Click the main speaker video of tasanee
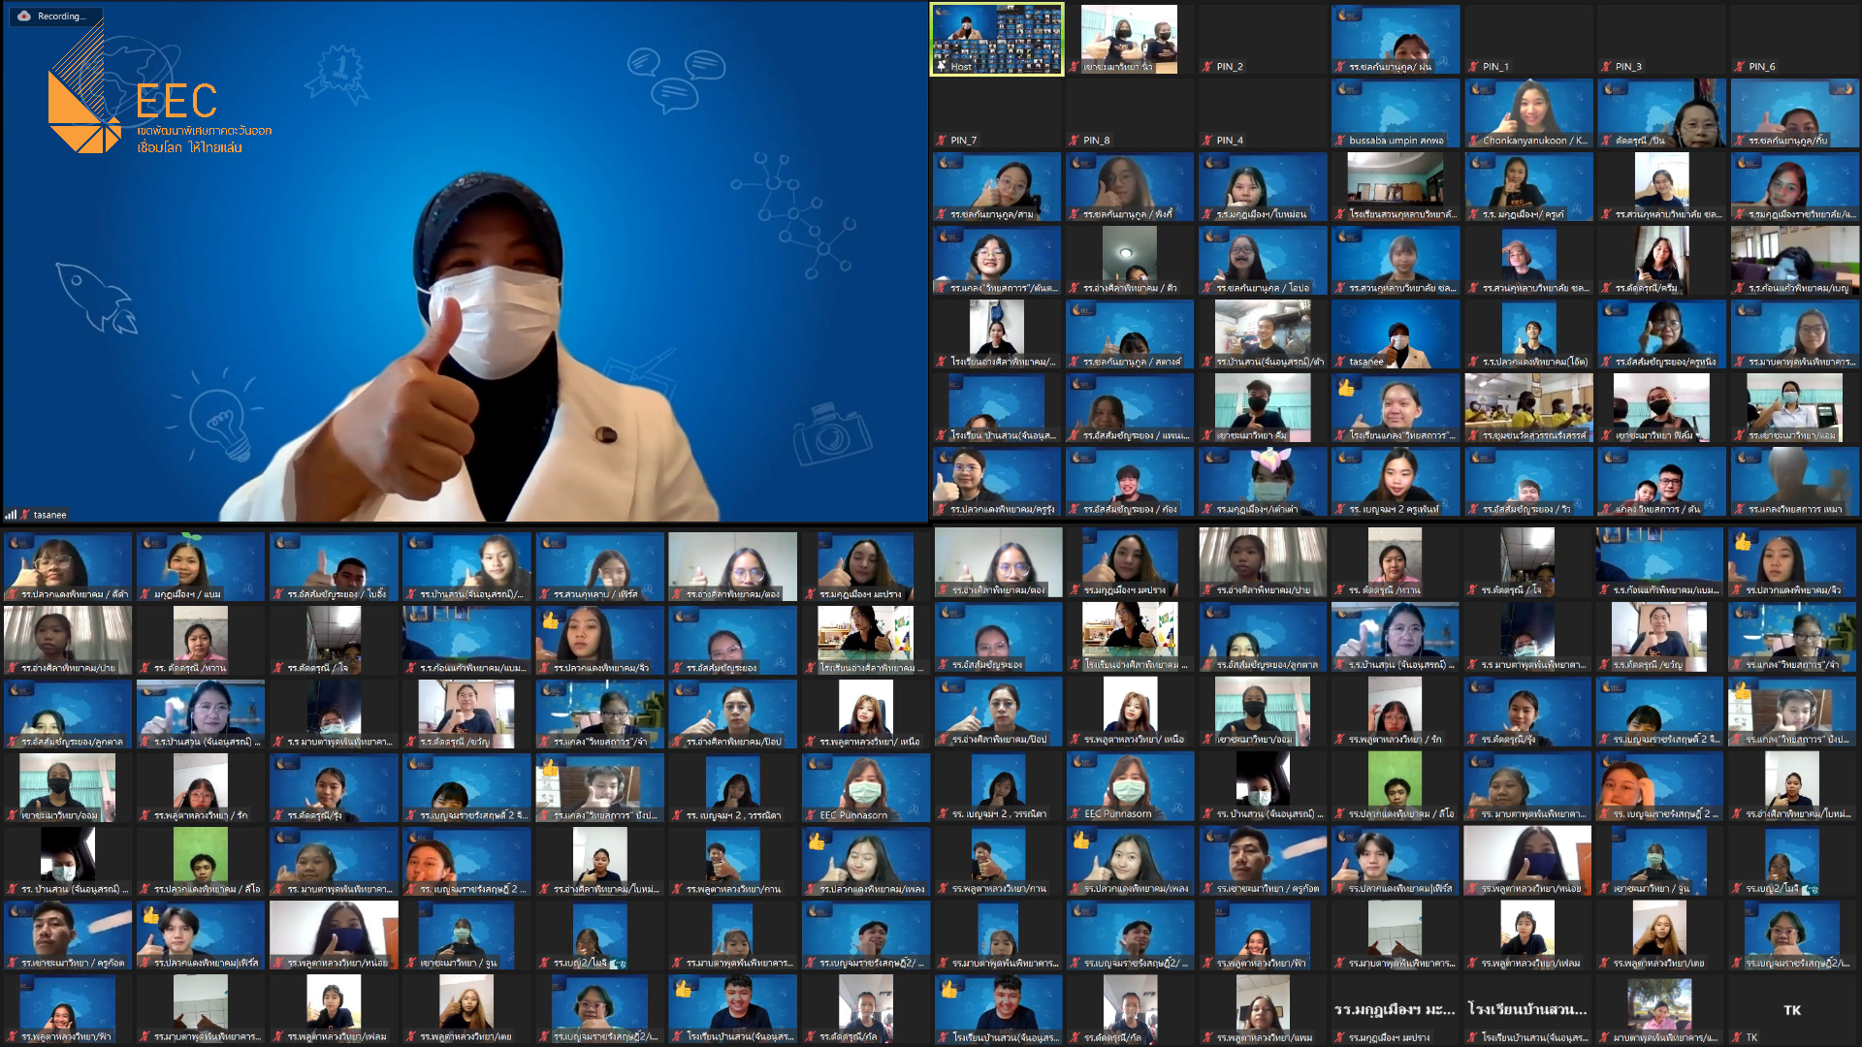Viewport: 1862px width, 1047px height. [x=465, y=291]
